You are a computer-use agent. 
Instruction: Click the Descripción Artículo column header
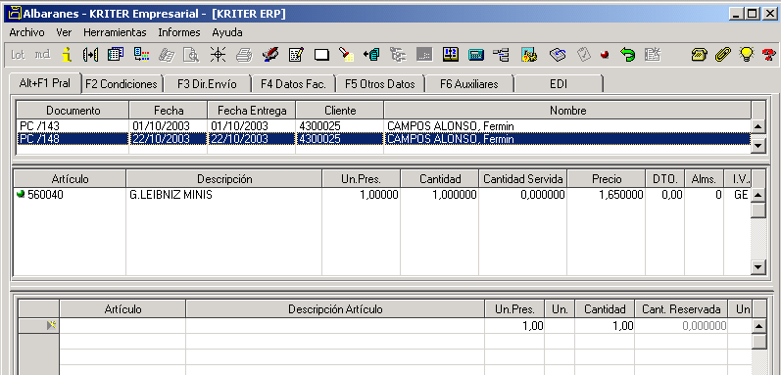tap(335, 309)
